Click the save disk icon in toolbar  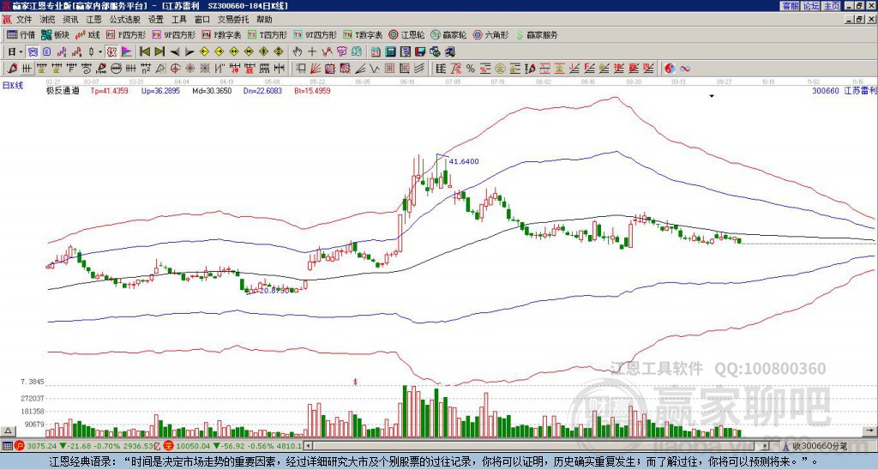(x=420, y=52)
